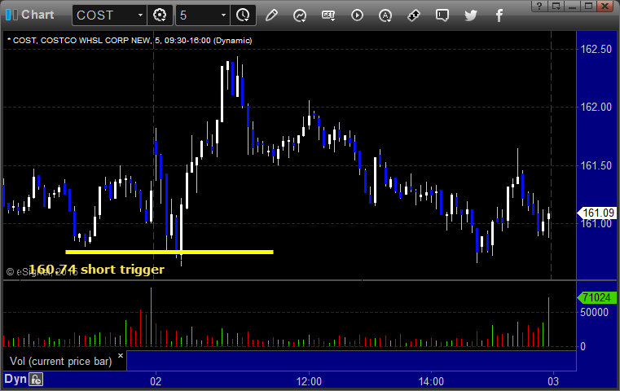
Task: Open the GET studies menu
Action: pos(328,15)
